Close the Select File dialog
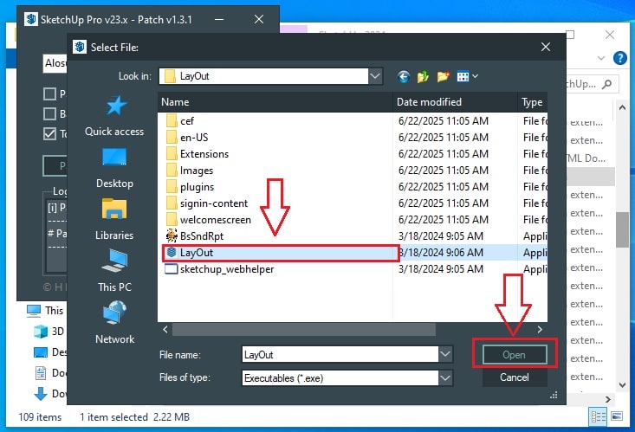This screenshot has height=432, width=635. 546,47
